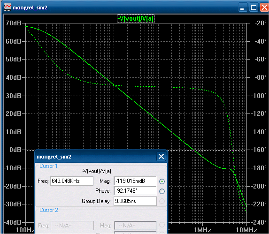Select the -V(vout)/V(a) trace label
Image resolution: width=269 pixels, height=234 pixels.
pyautogui.click(x=136, y=18)
